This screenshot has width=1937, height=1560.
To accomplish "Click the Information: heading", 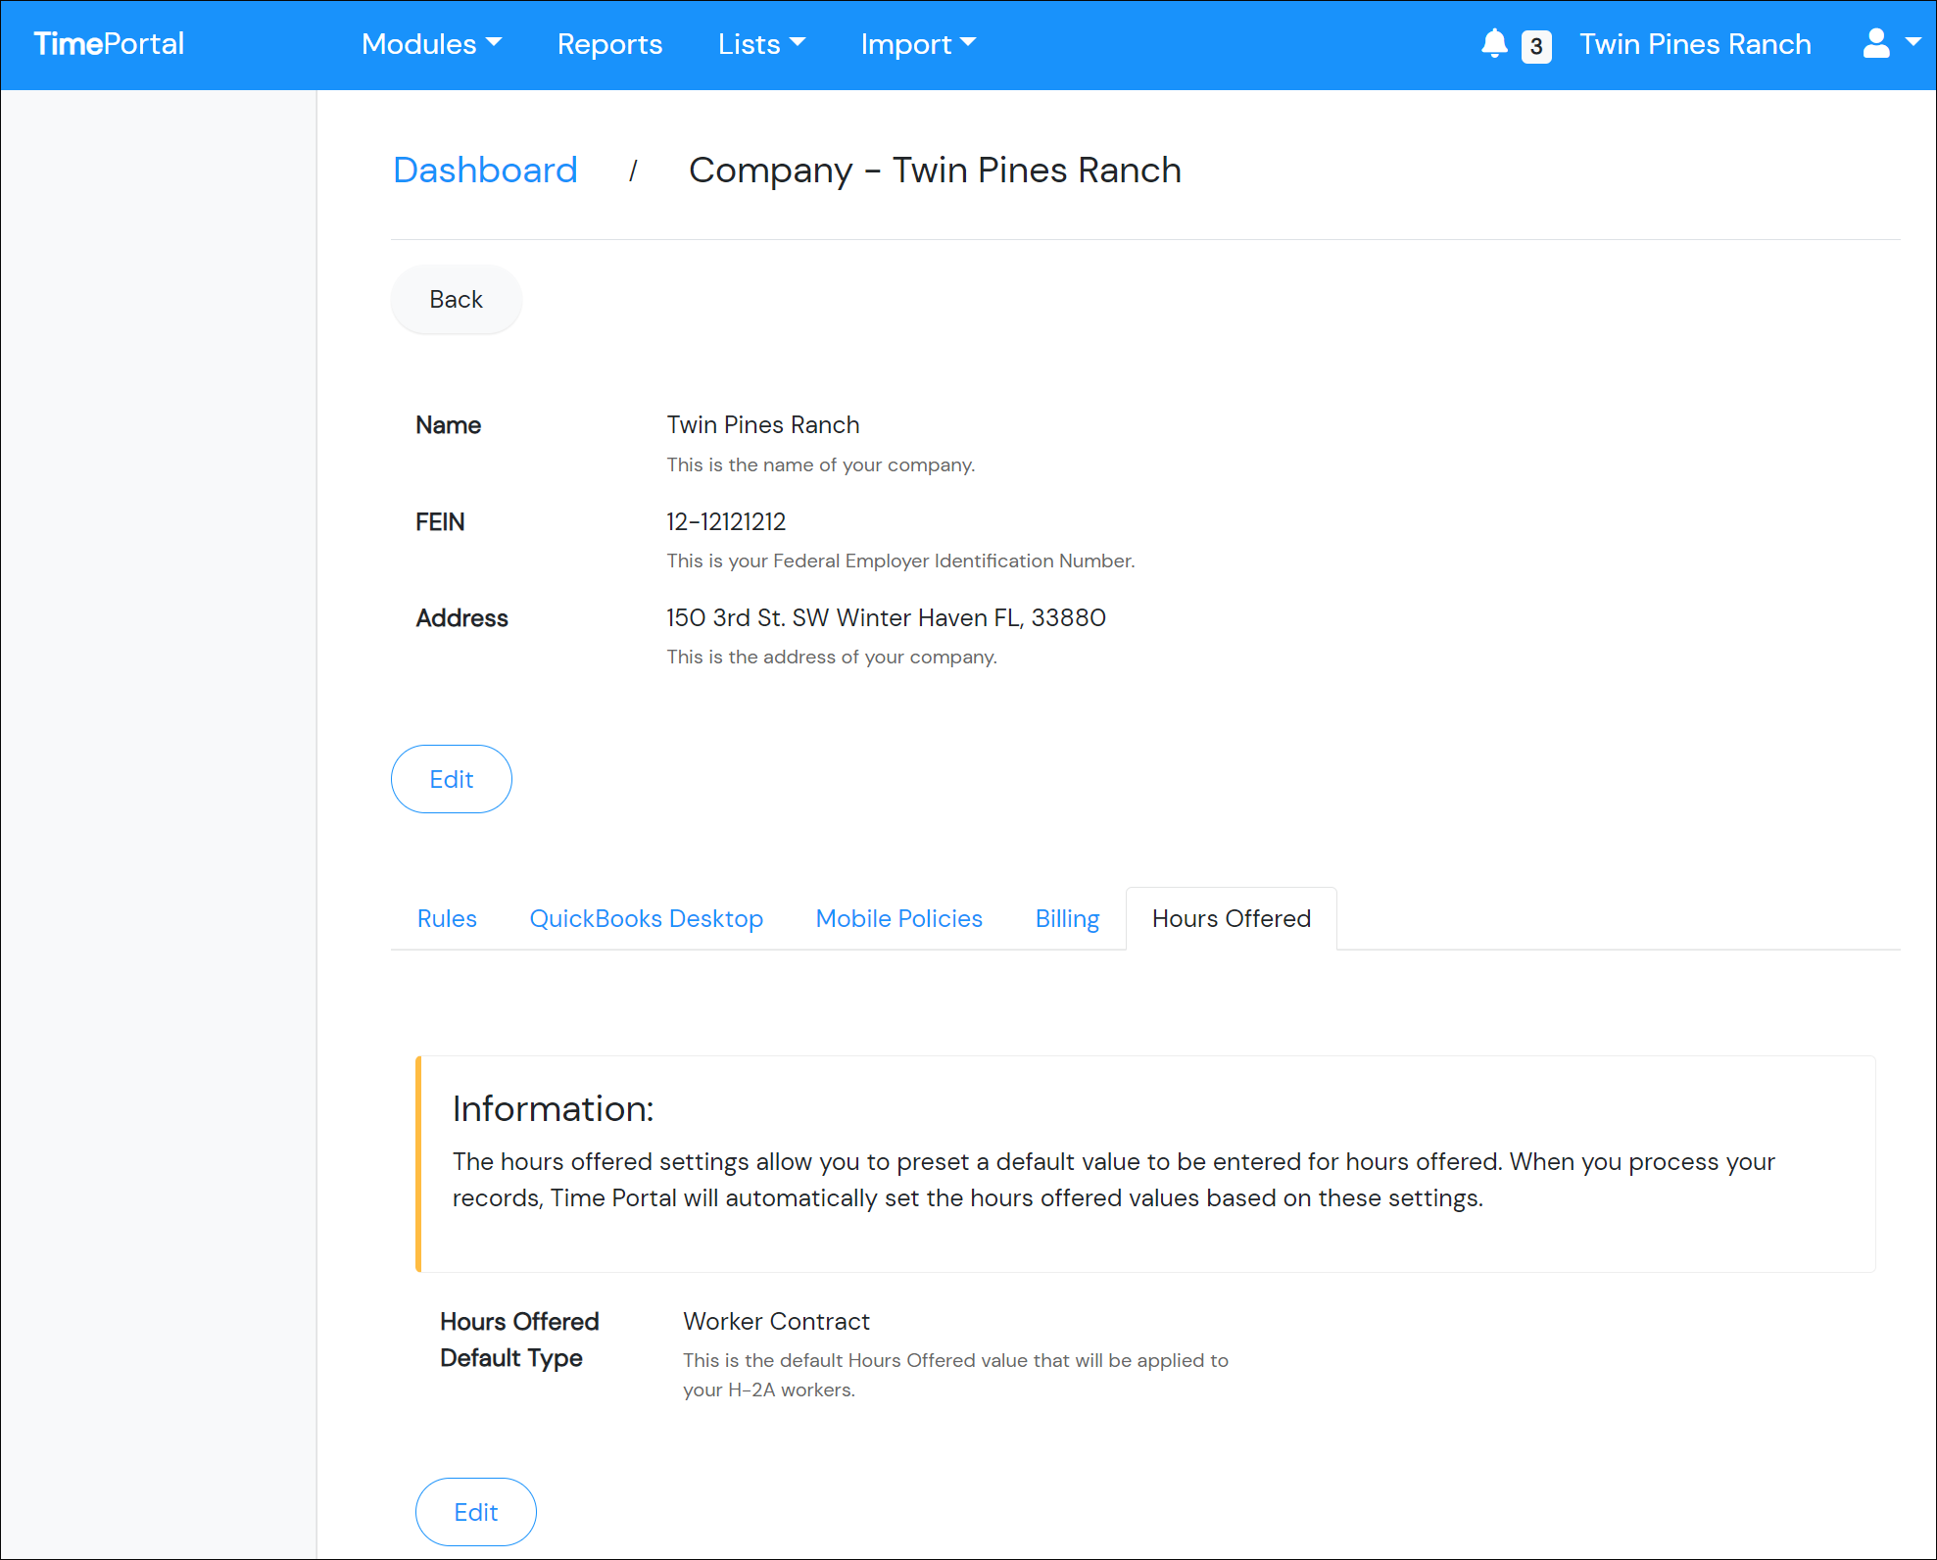I will tap(553, 1109).
